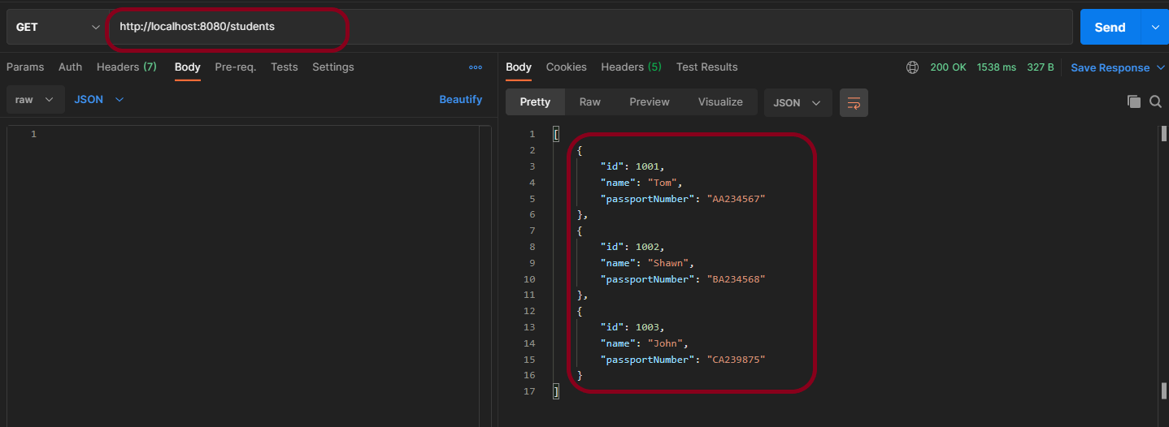The width and height of the screenshot is (1169, 427).
Task: Click the blue Send button
Action: point(1110,27)
